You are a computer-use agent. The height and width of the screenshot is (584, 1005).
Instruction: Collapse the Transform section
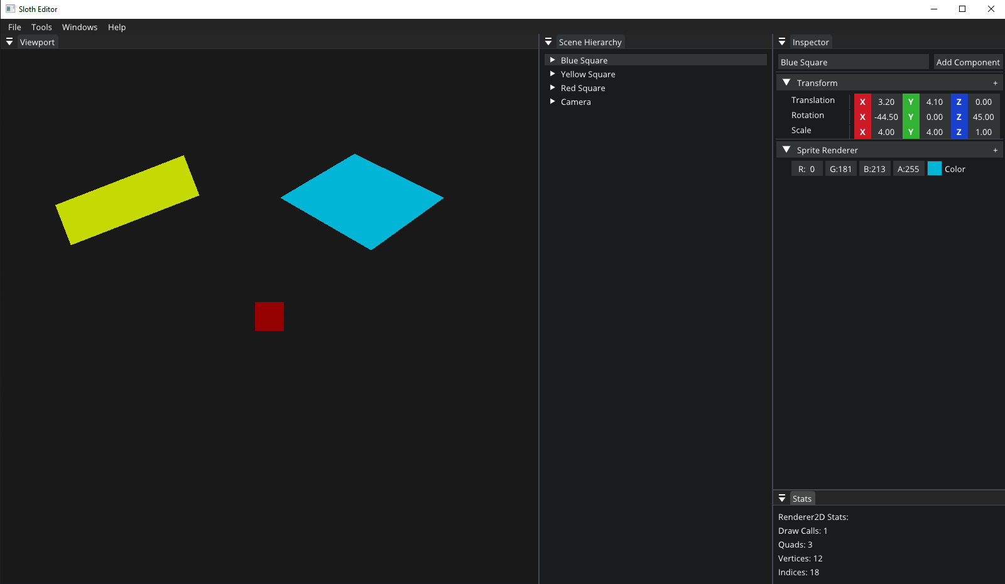coord(786,82)
